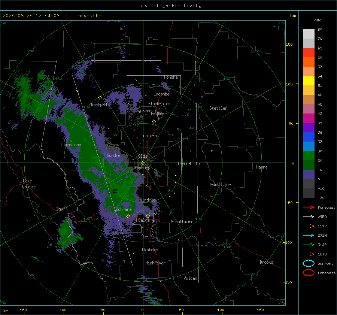
Task: Click the Lake Louise label
Action: pyautogui.click(x=29, y=184)
